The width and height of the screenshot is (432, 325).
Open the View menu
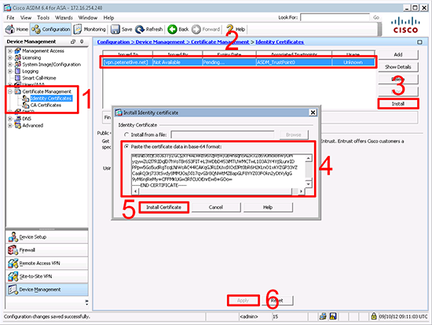tap(26, 17)
